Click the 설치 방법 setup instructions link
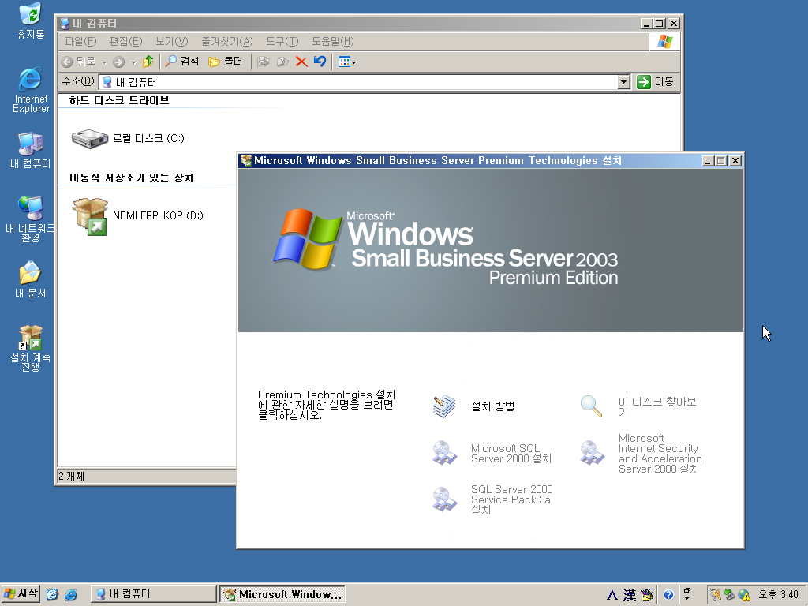Screen dimensions: 808x606 coord(492,406)
